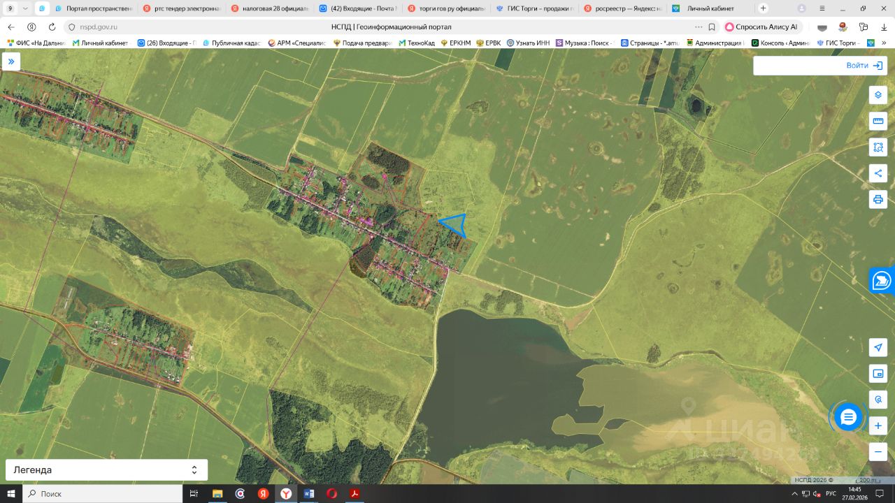
Task: Open the muted volume icon in system tray
Action: 817,494
